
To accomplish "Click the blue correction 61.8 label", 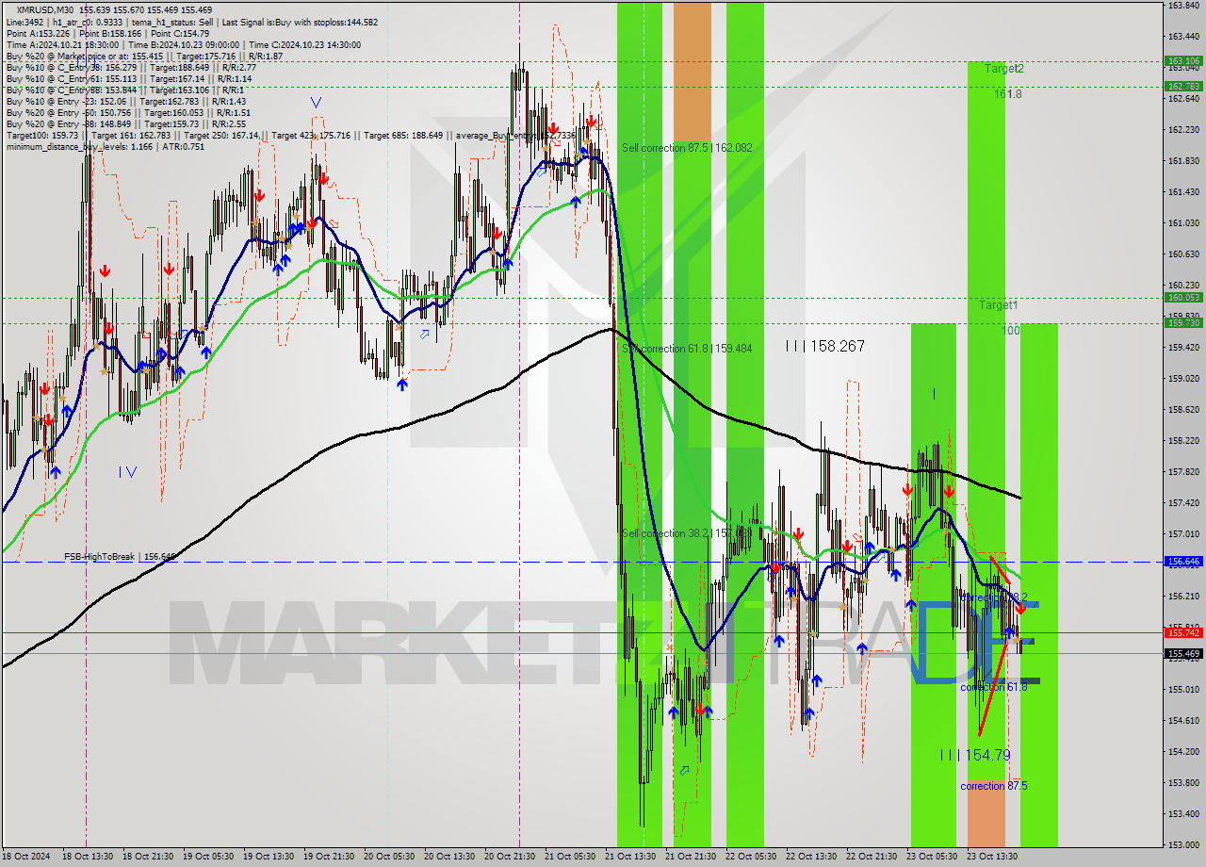I will click(x=994, y=687).
